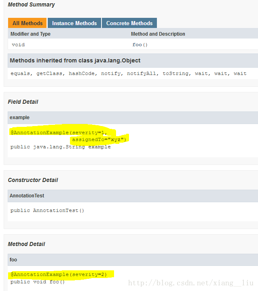Switch to Concrete Methods tab
Screen dimensions: 258x291
click(x=129, y=23)
